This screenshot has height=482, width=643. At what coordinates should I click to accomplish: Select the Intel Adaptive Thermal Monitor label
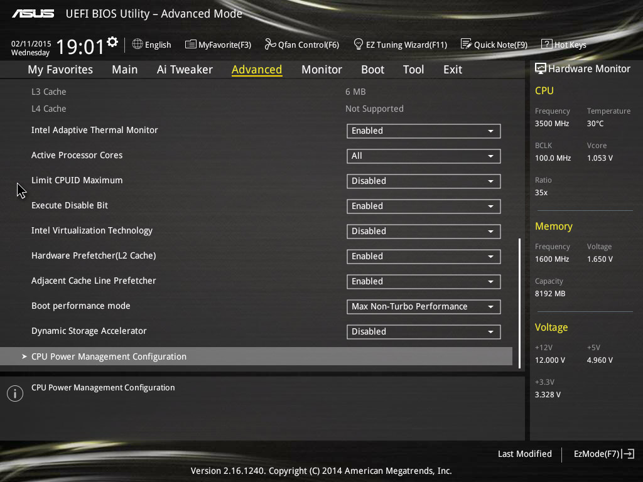pyautogui.click(x=94, y=130)
